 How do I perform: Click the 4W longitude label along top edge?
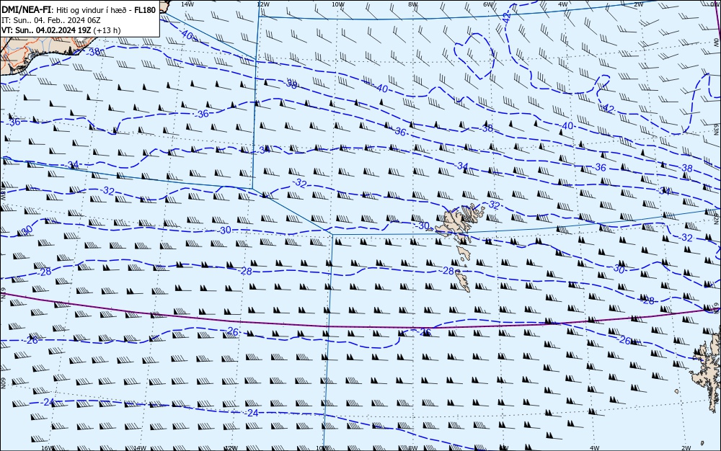pos(563,4)
